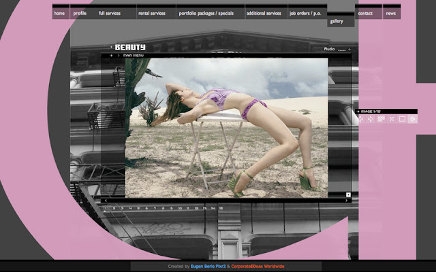
Task: Toggle the Audio control
Action: [x=329, y=49]
